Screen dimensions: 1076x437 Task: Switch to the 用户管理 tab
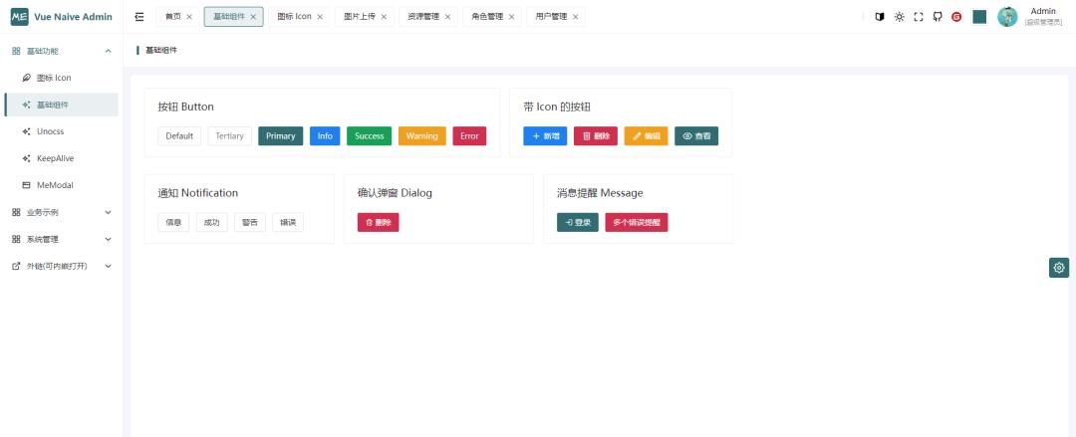coord(551,17)
